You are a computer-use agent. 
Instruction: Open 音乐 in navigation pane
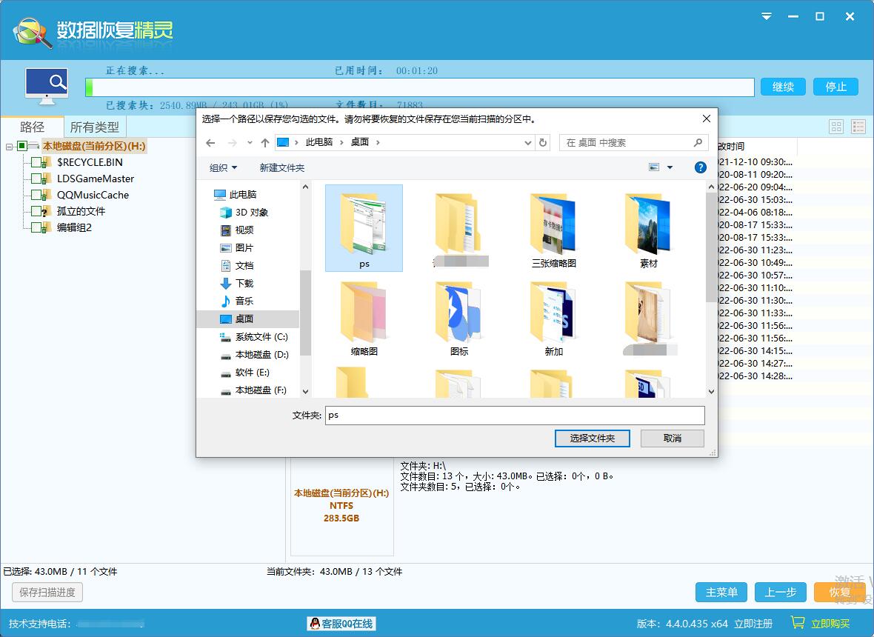tap(238, 301)
